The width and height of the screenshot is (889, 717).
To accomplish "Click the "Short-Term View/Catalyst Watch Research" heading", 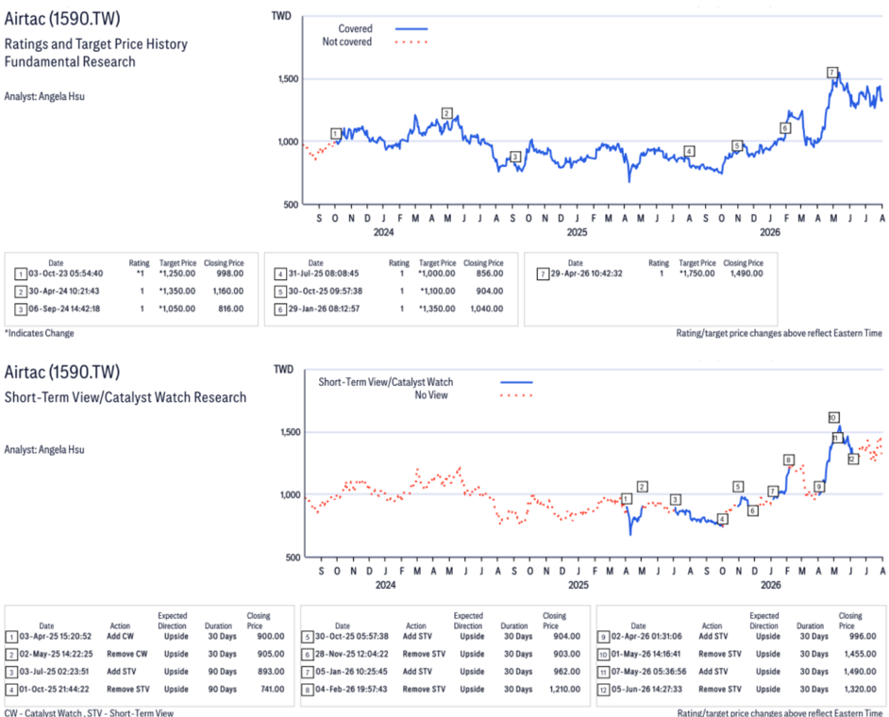I will pyautogui.click(x=126, y=397).
